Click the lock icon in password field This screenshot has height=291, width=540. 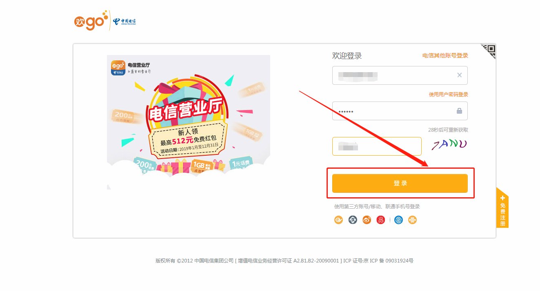click(459, 110)
